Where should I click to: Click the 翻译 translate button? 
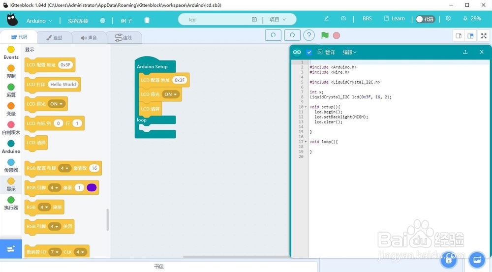click(326, 53)
